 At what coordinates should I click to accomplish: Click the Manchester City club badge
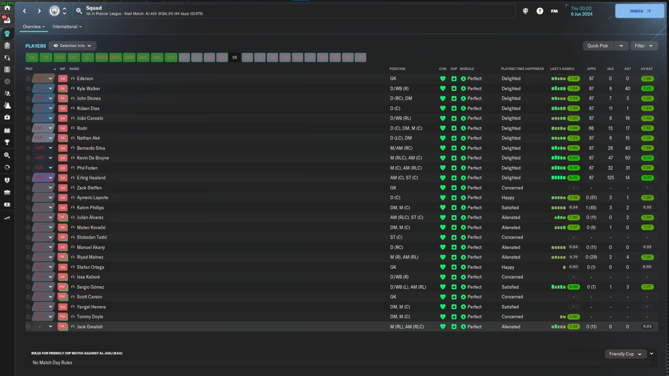pyautogui.click(x=54, y=10)
